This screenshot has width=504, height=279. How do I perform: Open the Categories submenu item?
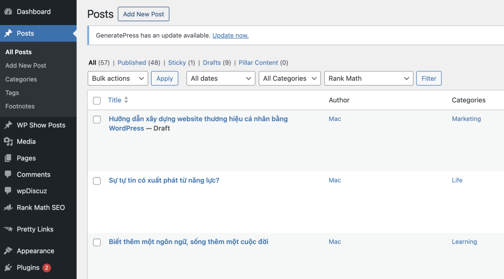(x=21, y=79)
